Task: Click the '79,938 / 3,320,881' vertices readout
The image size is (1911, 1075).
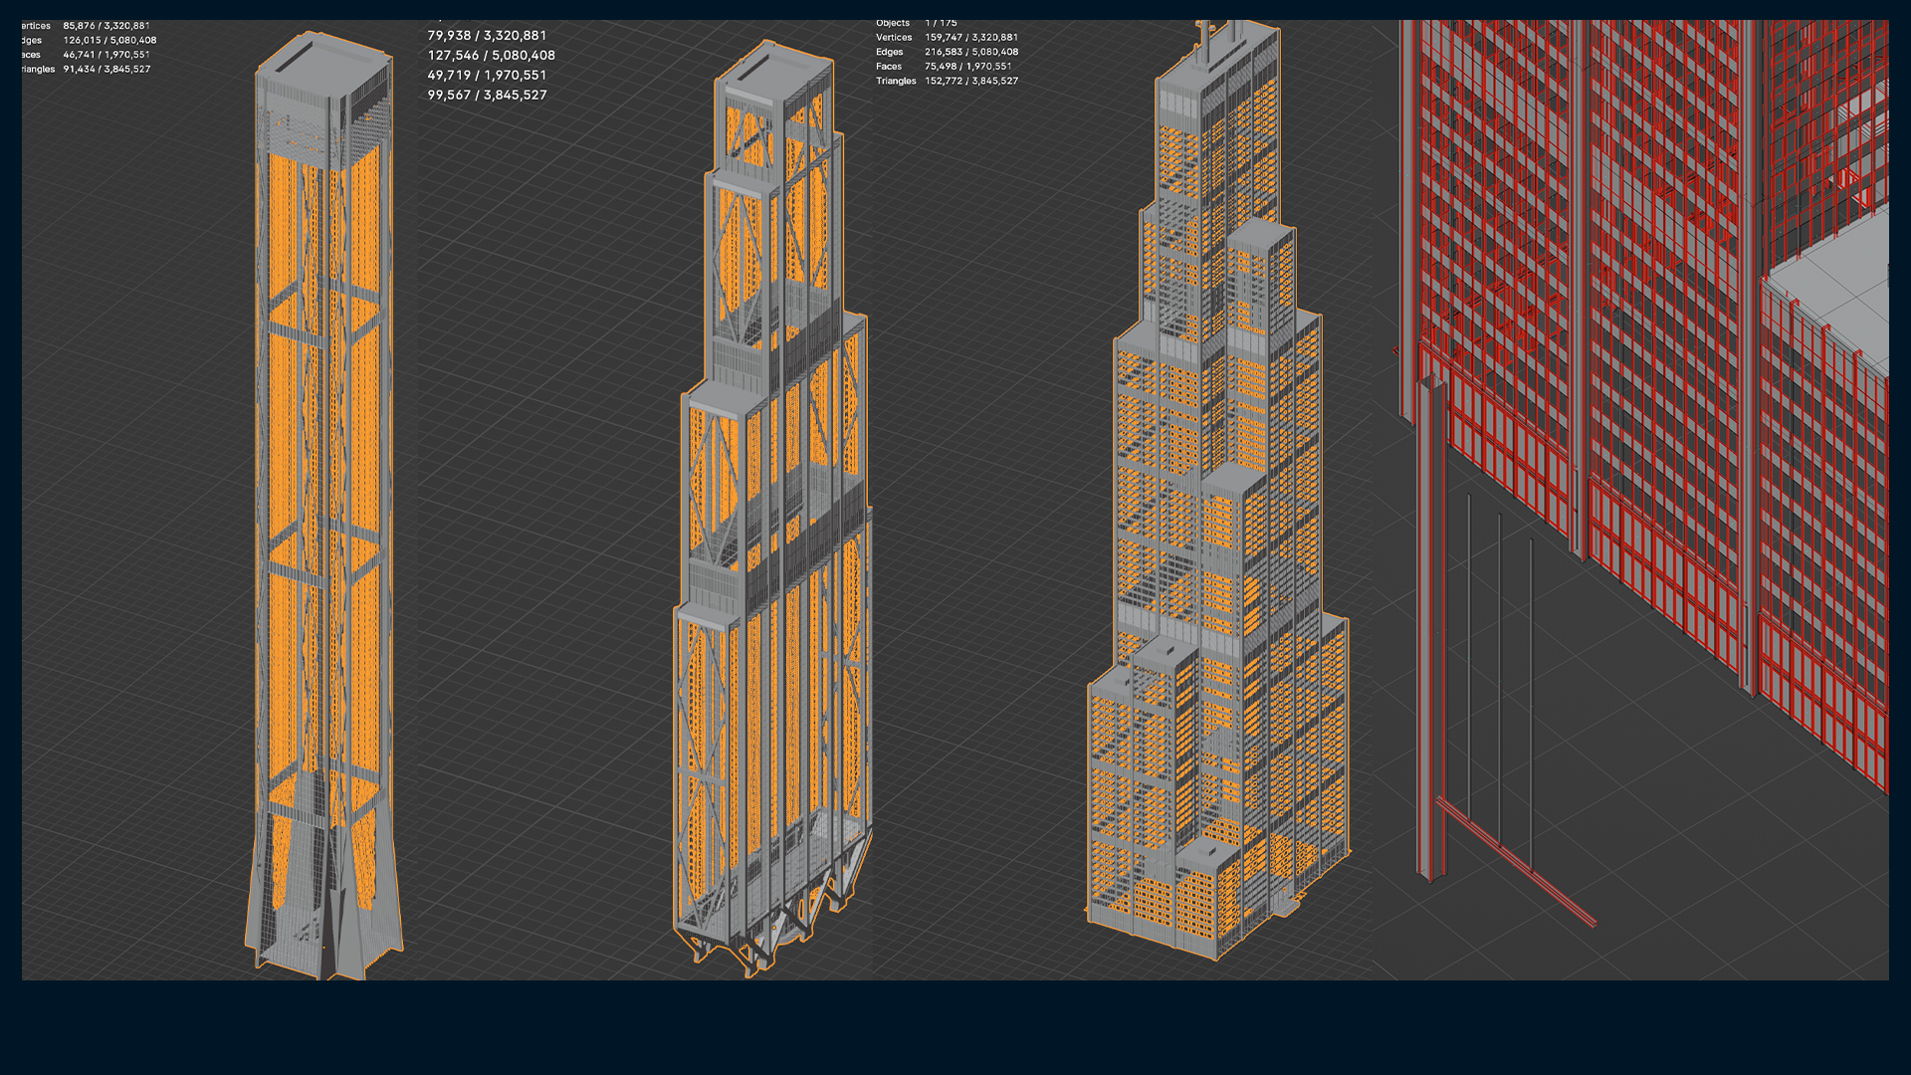Action: (487, 34)
